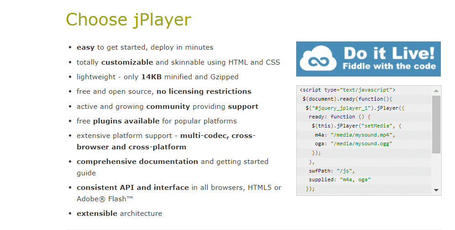Click the '$(document).ready(function(){' code line
455x230 pixels.
(x=347, y=99)
